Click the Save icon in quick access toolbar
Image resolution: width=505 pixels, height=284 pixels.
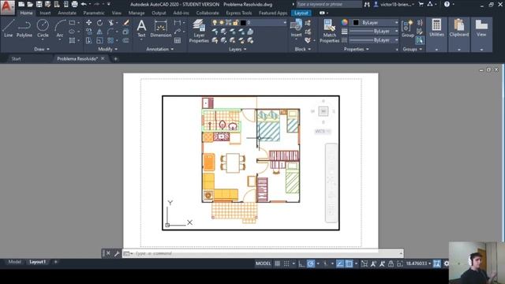pos(39,4)
